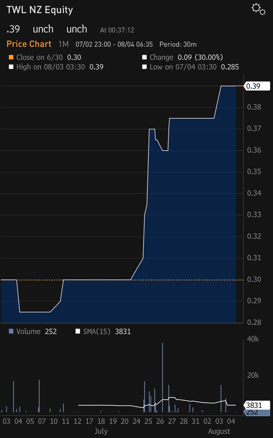Click the white SMA(15) legend swatch
Image resolution: width=273 pixels, height=438 pixels.
pos(77,331)
